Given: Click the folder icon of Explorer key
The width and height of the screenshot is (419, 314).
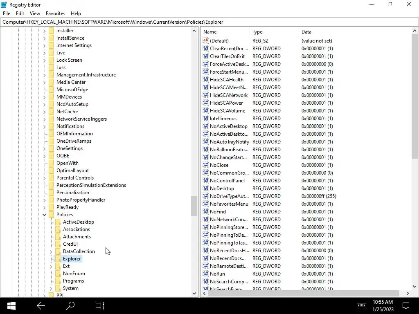Looking at the screenshot, I should point(58,258).
